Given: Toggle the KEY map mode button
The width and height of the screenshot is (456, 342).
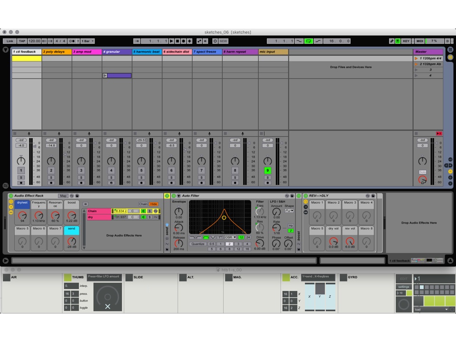Looking at the screenshot, I should (406, 41).
